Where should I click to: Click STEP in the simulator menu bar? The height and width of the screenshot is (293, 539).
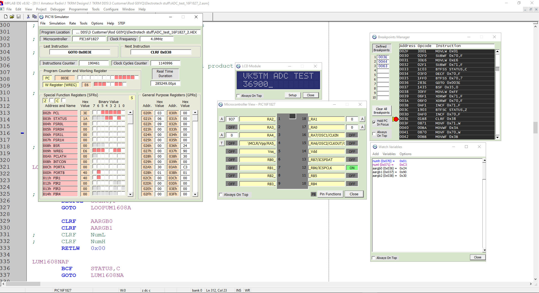[121, 23]
